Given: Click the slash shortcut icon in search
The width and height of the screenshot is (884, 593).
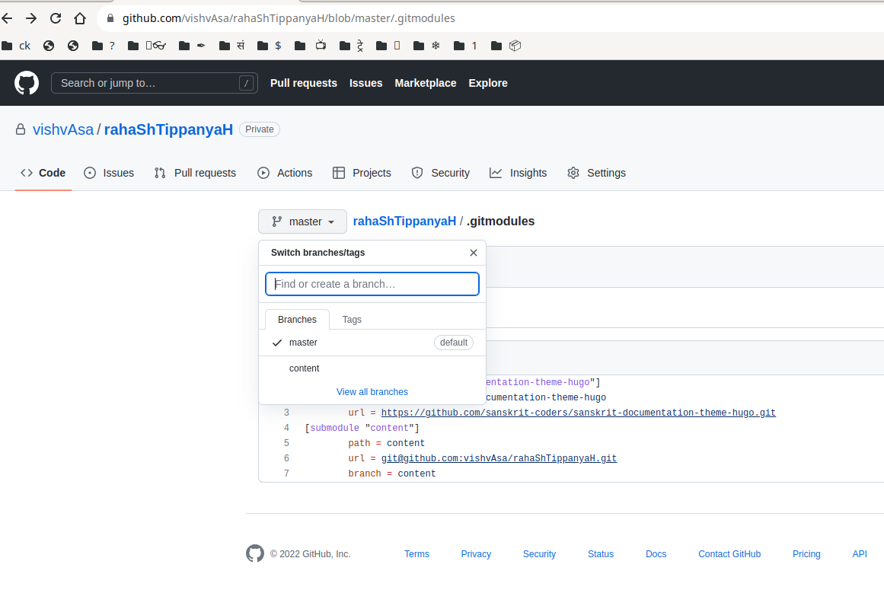Looking at the screenshot, I should [x=246, y=83].
